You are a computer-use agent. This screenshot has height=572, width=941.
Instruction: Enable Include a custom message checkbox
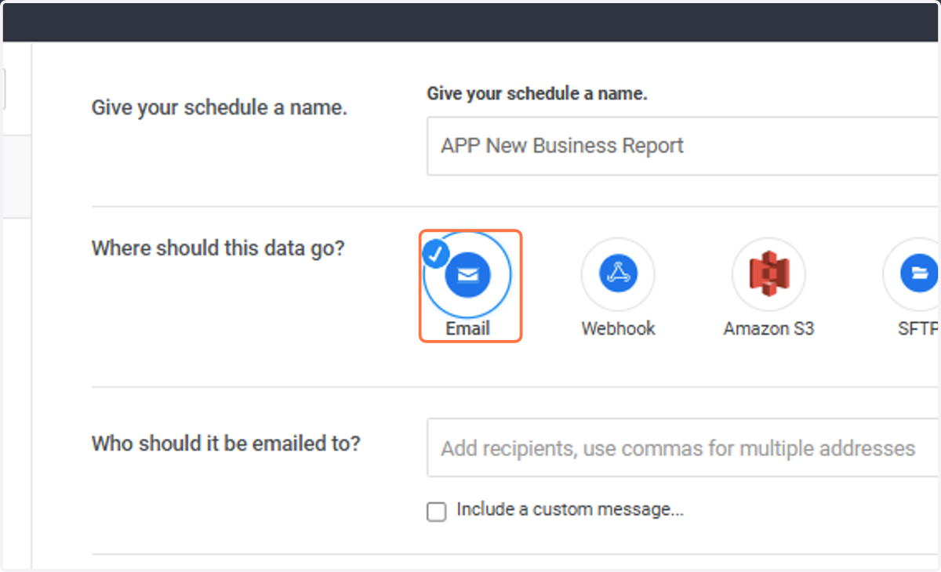click(436, 512)
